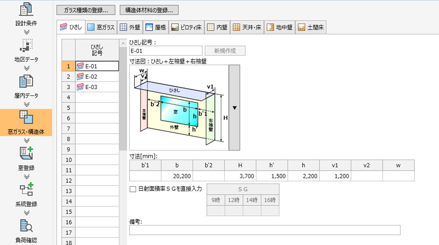Viewport: 439px width, 245px height.
Task: Click the ガラス種類の登録 button
Action: tap(86, 10)
